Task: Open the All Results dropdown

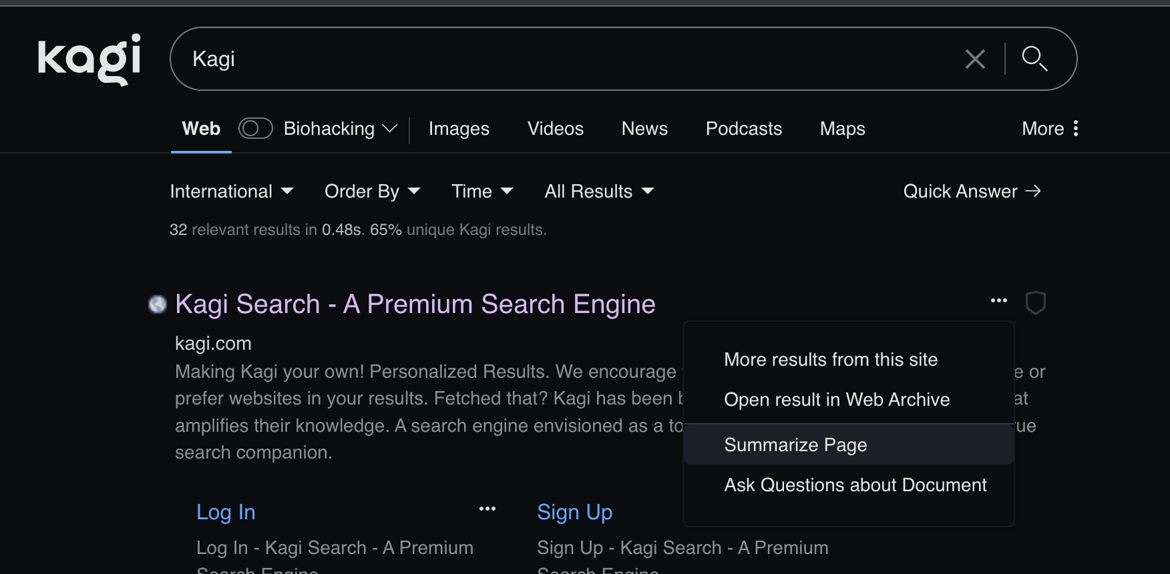Action: pos(598,192)
